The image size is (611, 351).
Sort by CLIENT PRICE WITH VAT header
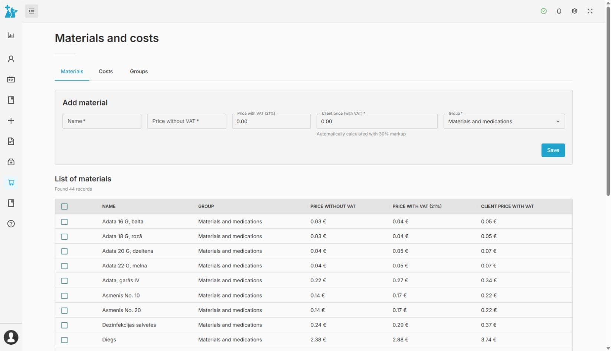[x=507, y=206]
